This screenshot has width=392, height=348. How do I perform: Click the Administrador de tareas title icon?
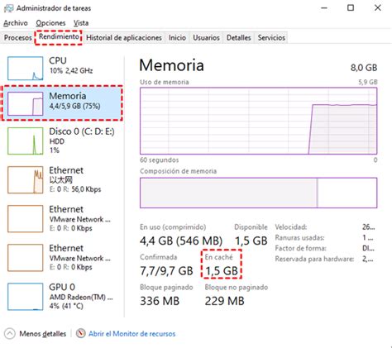[x=8, y=8]
